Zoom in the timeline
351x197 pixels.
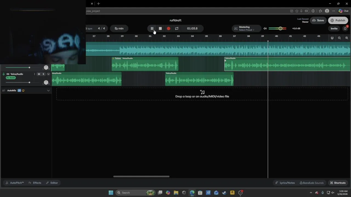tap(347, 38)
